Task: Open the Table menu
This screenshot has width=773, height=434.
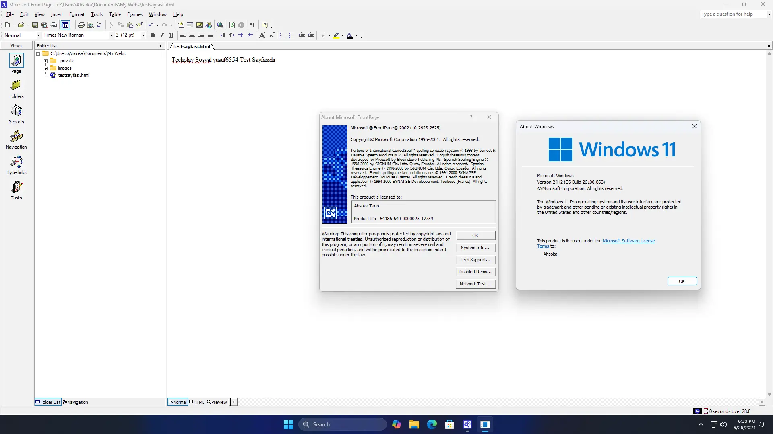Action: coord(115,14)
